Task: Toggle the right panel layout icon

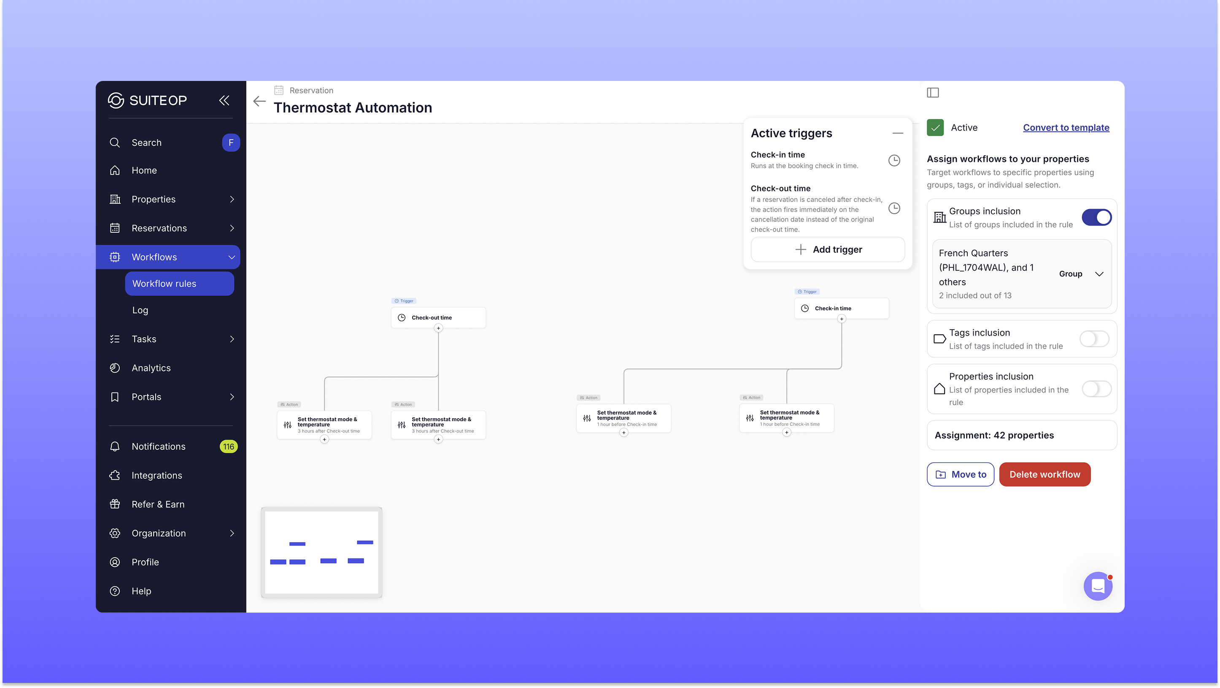Action: 933,93
